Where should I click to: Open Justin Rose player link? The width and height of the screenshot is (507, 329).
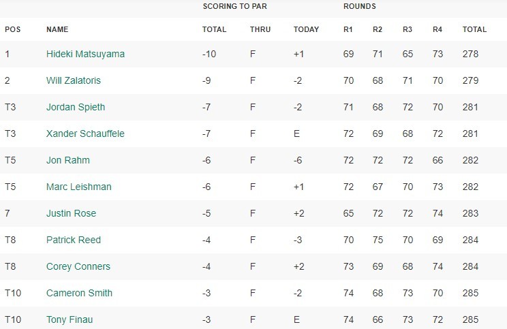click(71, 213)
